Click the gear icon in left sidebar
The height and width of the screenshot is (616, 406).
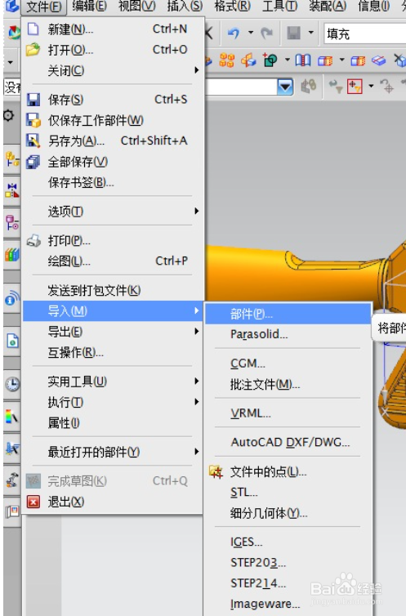point(9,115)
